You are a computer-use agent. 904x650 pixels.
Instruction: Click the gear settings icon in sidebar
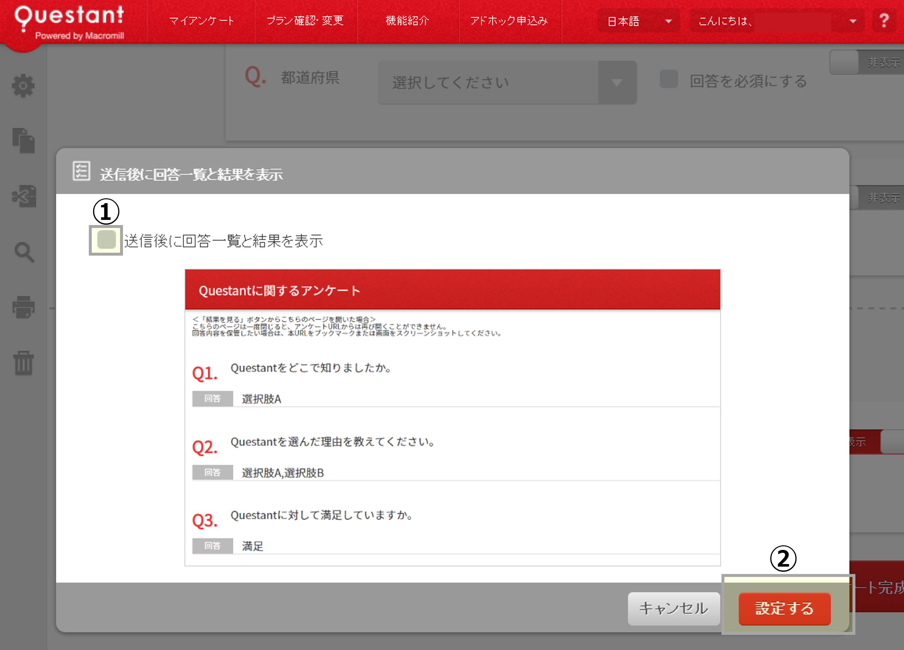(23, 86)
